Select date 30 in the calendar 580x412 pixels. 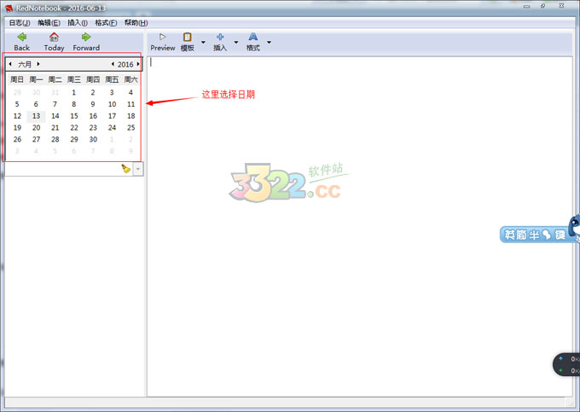click(93, 139)
